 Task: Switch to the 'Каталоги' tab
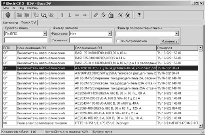[x=10, y=23]
